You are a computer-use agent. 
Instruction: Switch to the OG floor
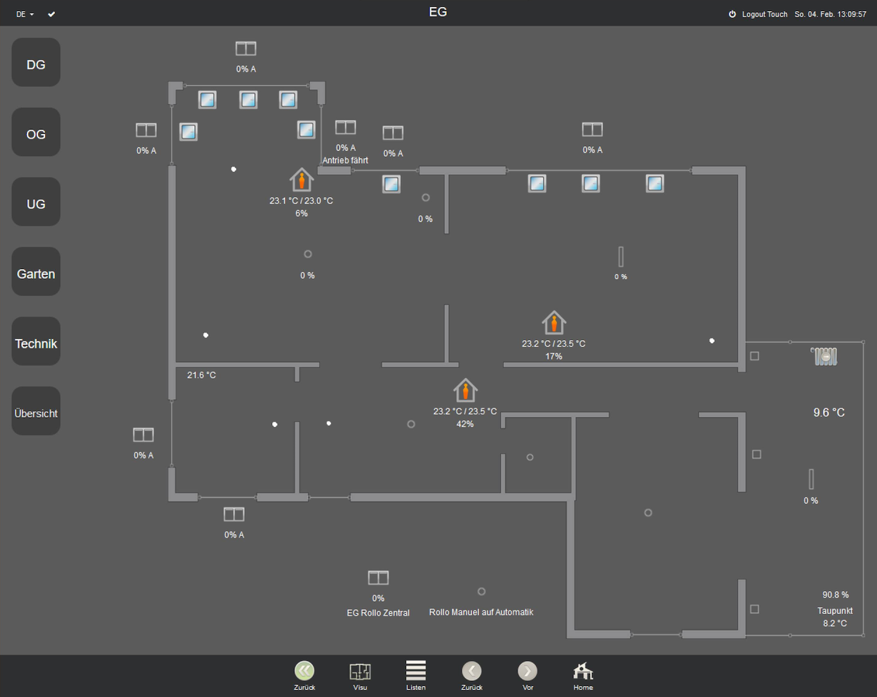tap(35, 132)
